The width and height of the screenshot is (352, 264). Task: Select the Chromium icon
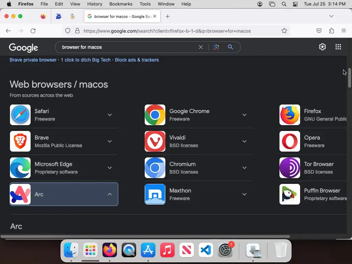155,168
